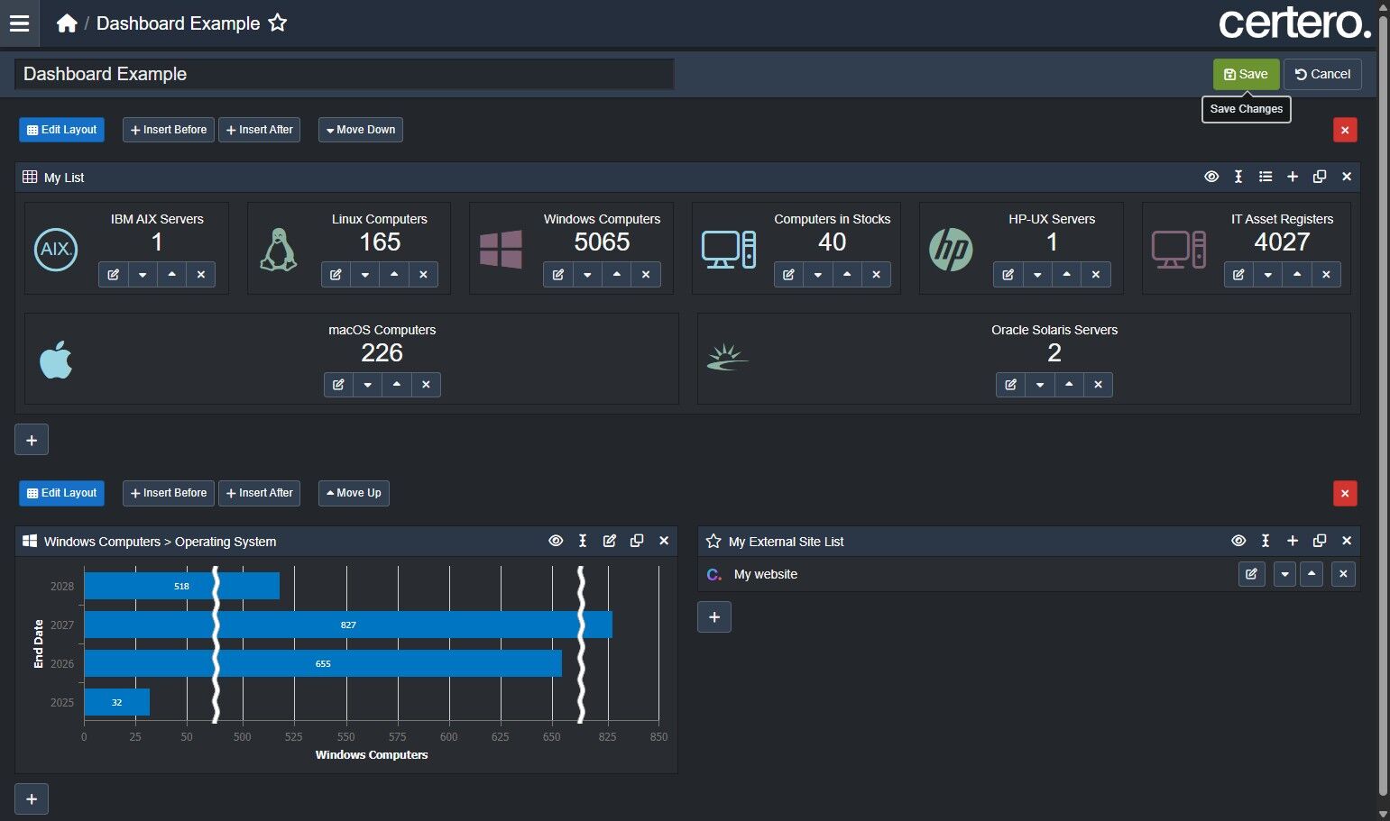The height and width of the screenshot is (821, 1390).
Task: Click Edit Layout on the first row
Action: pos(61,130)
